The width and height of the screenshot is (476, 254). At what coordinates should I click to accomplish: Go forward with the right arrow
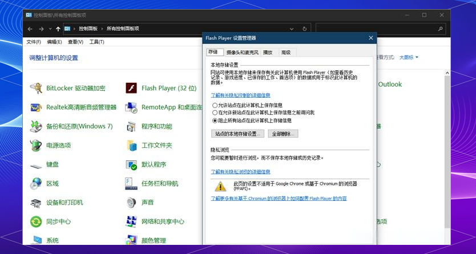41,29
